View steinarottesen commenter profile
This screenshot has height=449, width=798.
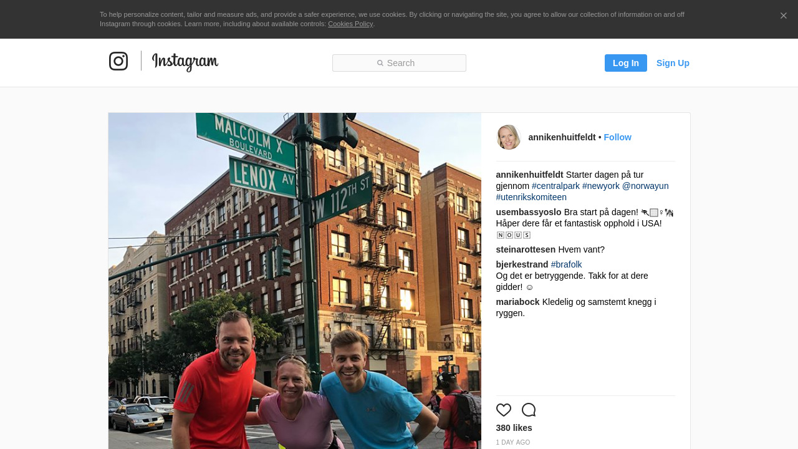526,249
